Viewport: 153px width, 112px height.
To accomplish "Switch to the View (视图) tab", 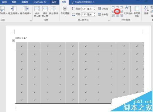I will tap(14, 2).
